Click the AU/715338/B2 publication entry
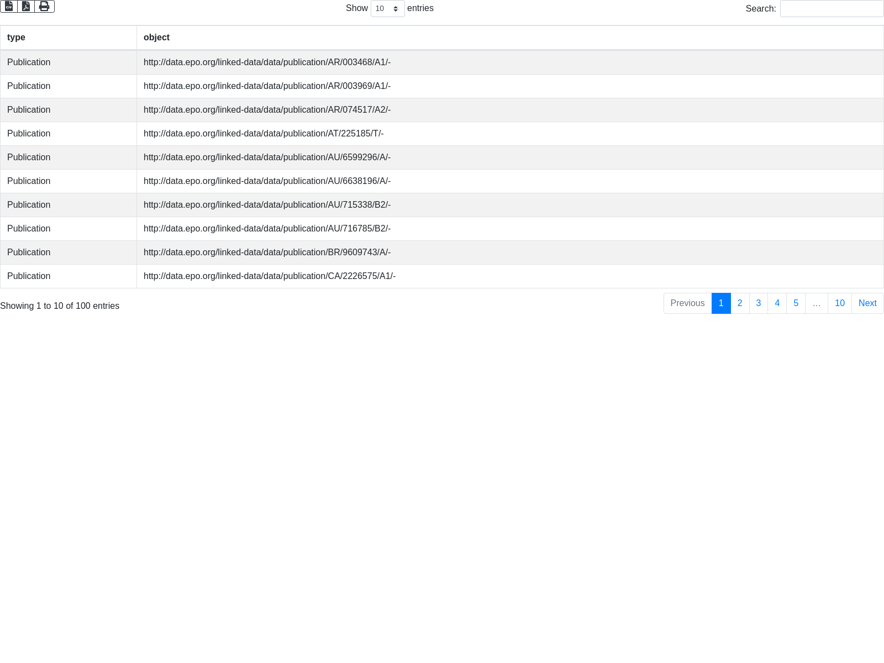884x663 pixels. pyautogui.click(x=267, y=205)
